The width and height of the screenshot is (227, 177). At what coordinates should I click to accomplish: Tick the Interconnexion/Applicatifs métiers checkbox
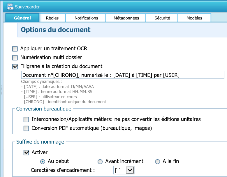tap(27, 119)
